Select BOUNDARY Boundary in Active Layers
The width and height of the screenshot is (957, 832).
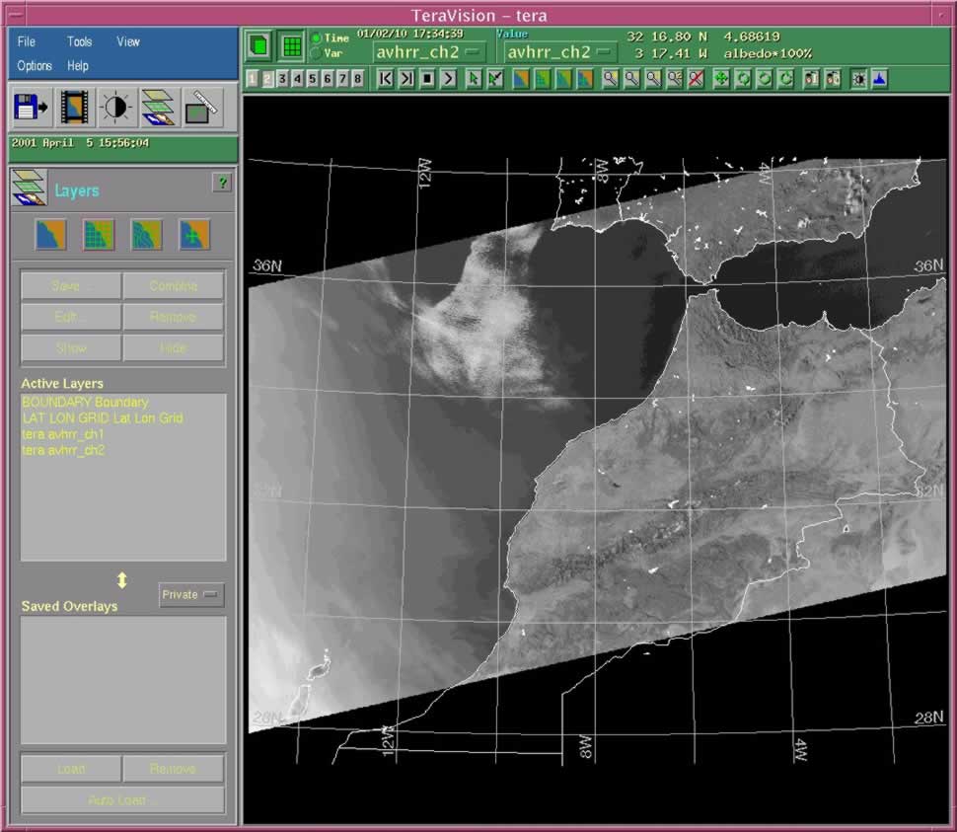click(x=85, y=403)
